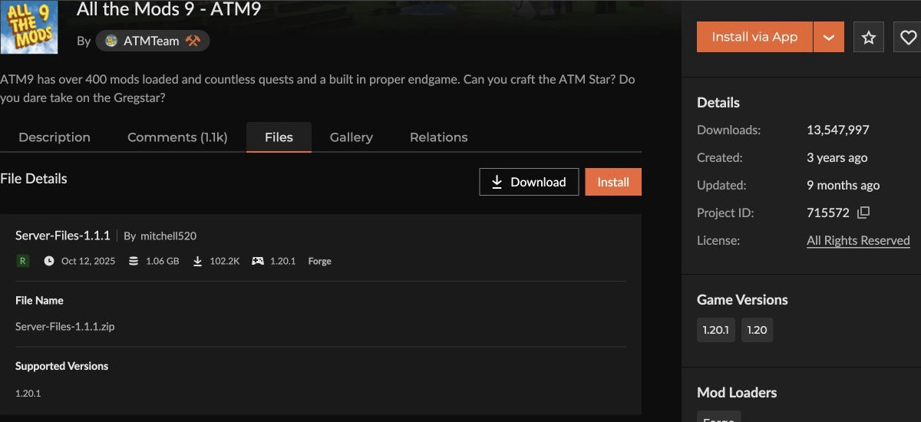Switch to the Description tab
The width and height of the screenshot is (921, 422).
coord(54,137)
